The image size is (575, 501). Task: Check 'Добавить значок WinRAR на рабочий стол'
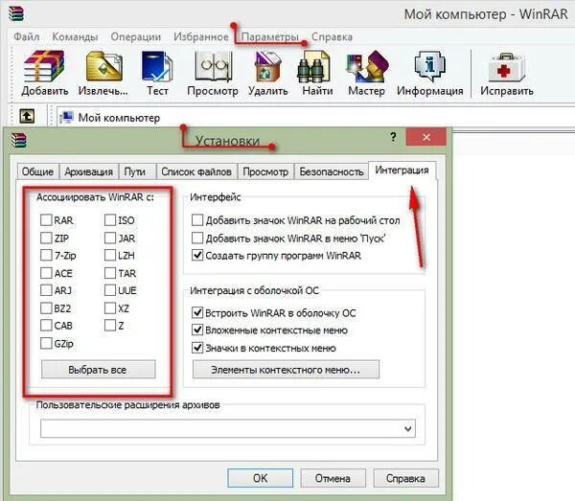click(x=197, y=220)
